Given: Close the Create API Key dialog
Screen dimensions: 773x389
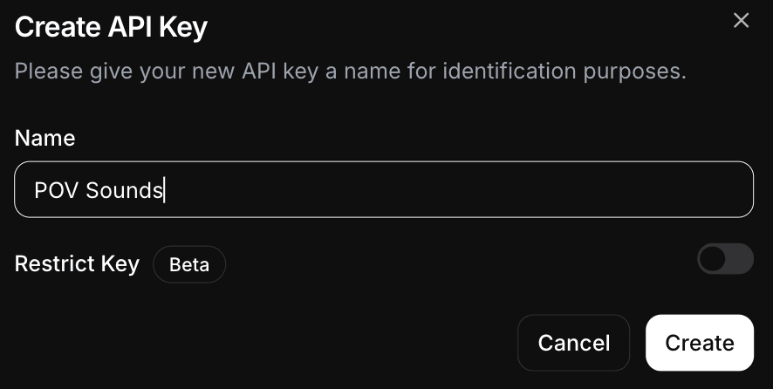Looking at the screenshot, I should coord(741,20).
